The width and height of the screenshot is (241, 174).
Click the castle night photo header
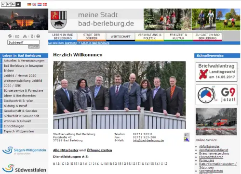click(24, 19)
